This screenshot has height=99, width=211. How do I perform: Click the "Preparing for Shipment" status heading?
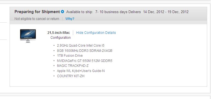(x=37, y=12)
